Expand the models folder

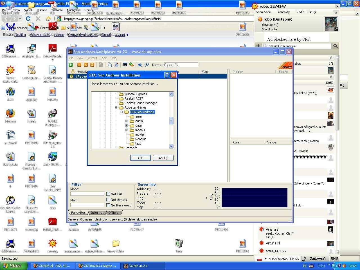127,130
